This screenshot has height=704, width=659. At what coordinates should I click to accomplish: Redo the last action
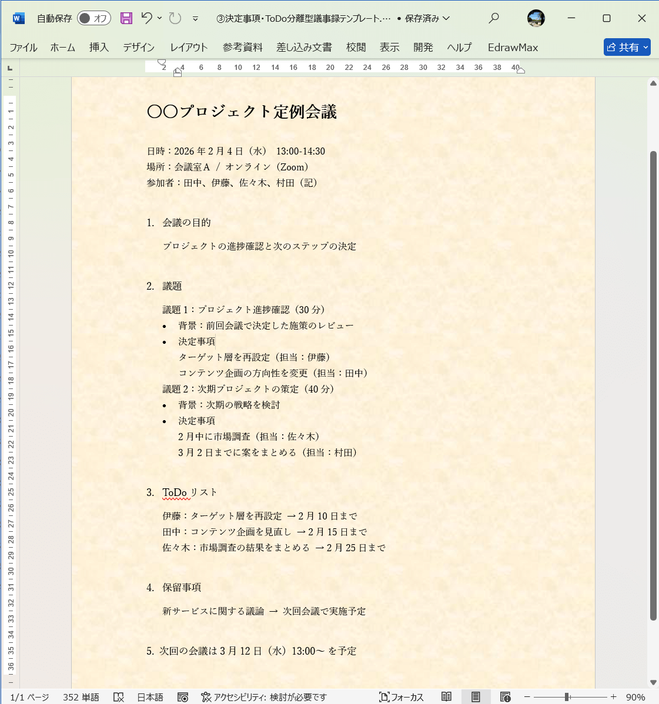(173, 18)
